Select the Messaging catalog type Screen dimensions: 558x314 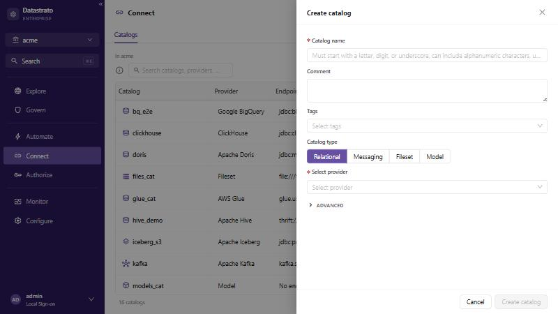click(368, 156)
